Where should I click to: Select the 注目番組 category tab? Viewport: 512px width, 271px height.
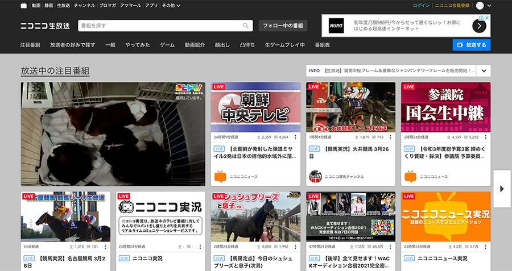(30, 45)
